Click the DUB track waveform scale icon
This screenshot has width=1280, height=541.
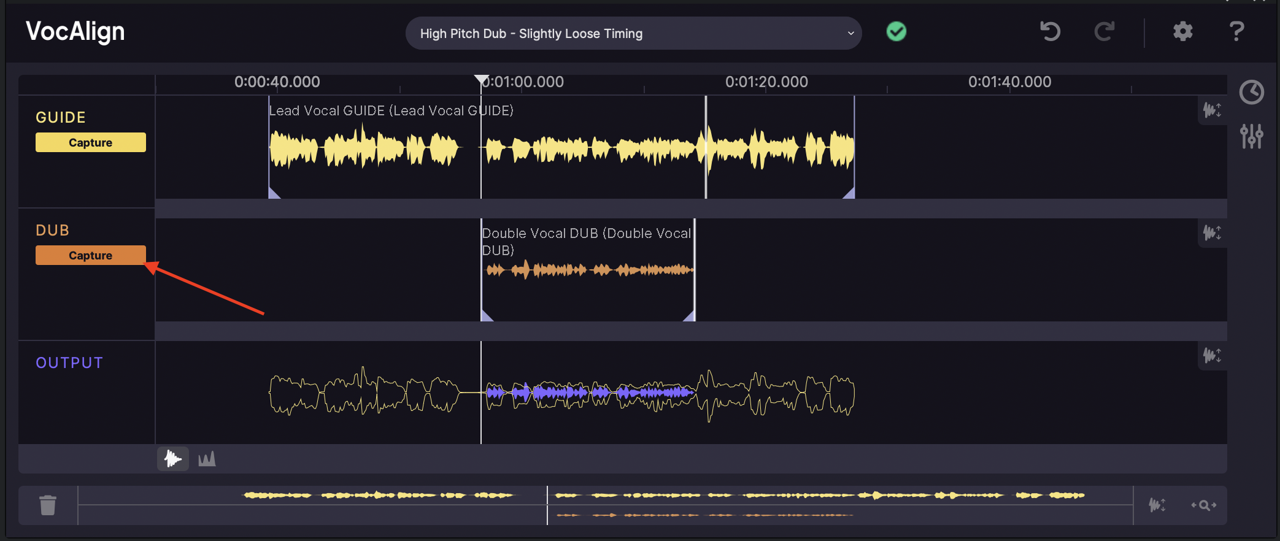[1212, 233]
